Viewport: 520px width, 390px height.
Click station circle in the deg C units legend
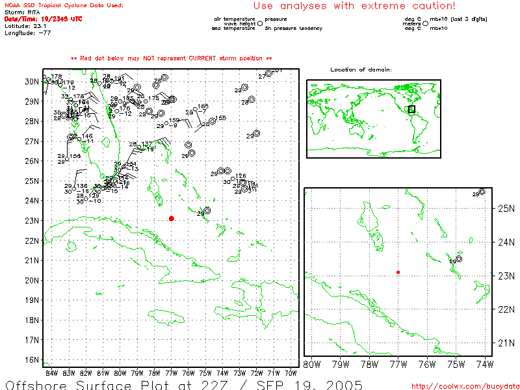click(x=426, y=24)
